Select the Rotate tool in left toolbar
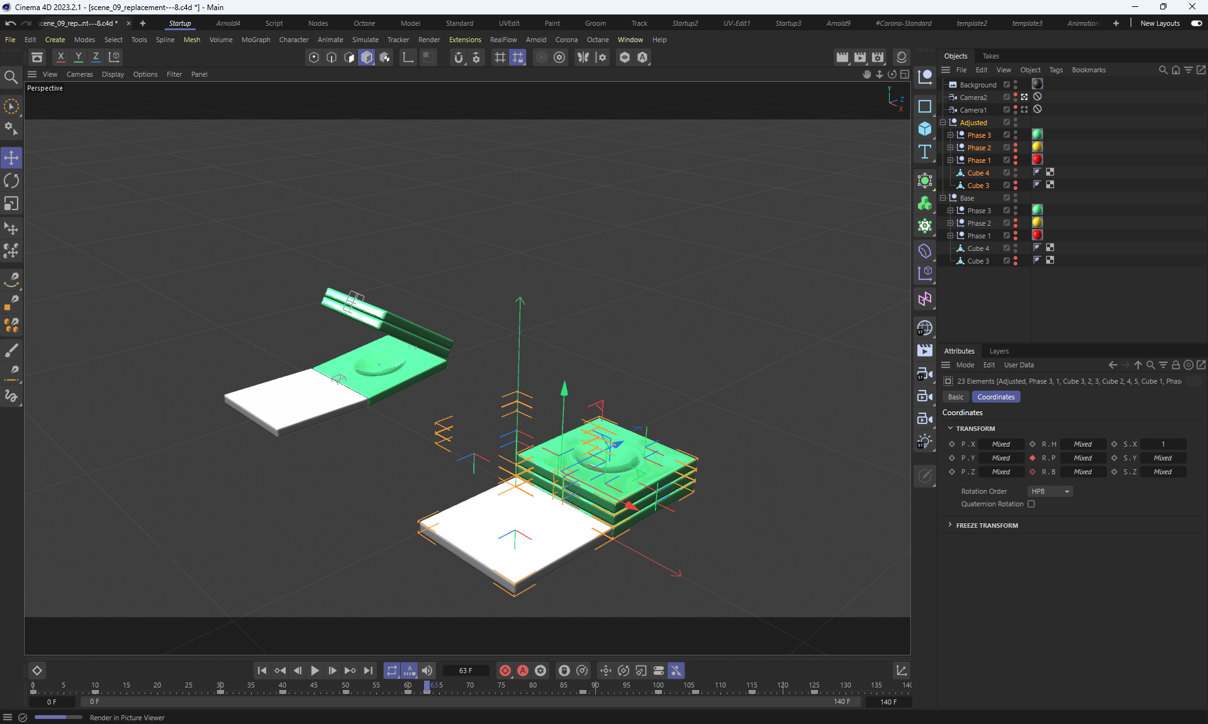 tap(11, 181)
